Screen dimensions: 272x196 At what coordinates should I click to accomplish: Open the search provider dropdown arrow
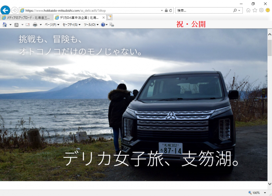pyautogui.click(x=239, y=11)
